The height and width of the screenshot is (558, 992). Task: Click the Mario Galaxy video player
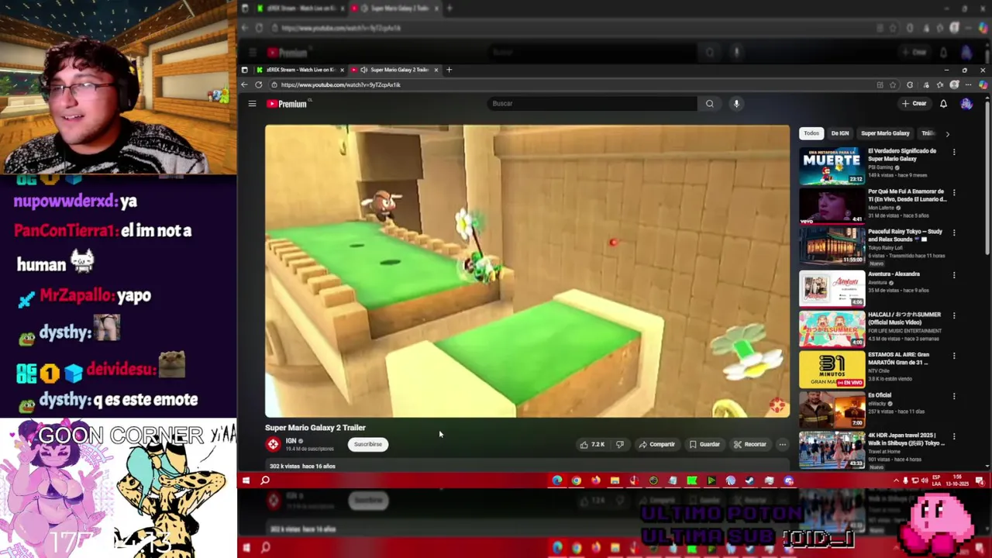pos(527,271)
